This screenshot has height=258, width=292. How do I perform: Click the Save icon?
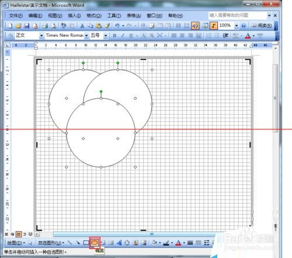tap(27, 26)
